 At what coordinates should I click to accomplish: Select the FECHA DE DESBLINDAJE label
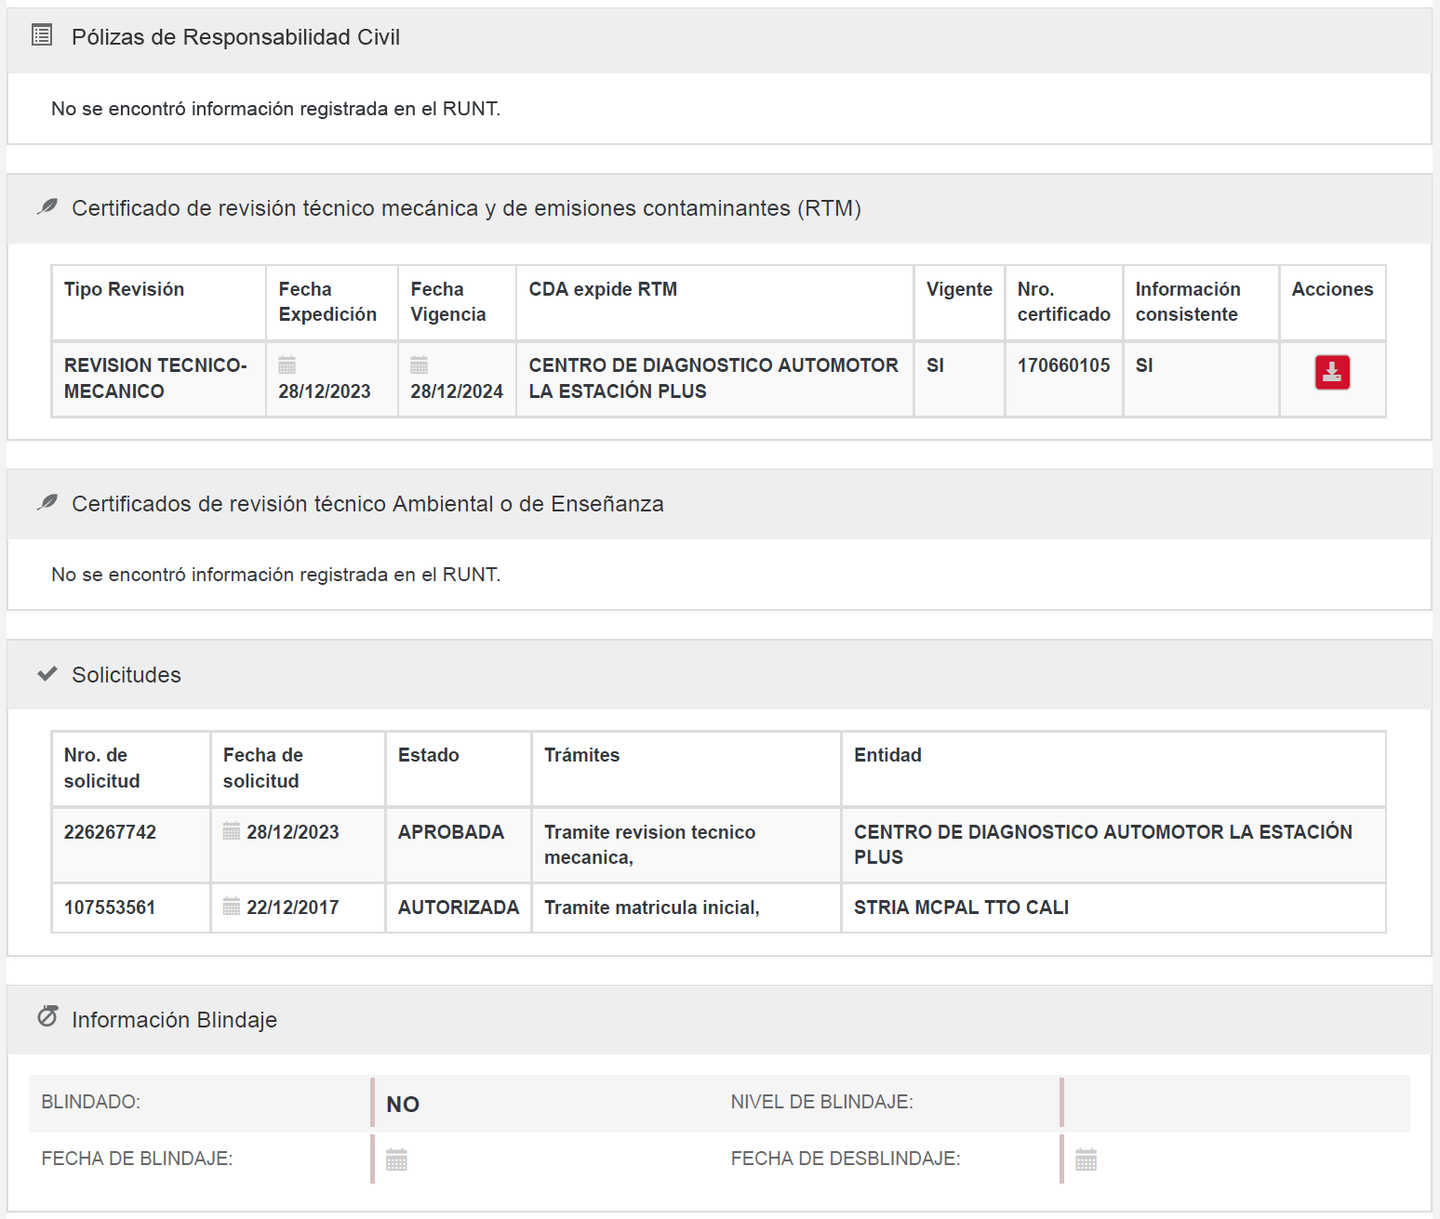846,1159
